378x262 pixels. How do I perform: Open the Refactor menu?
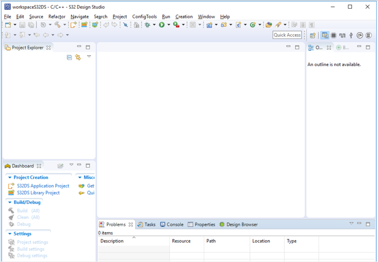57,17
